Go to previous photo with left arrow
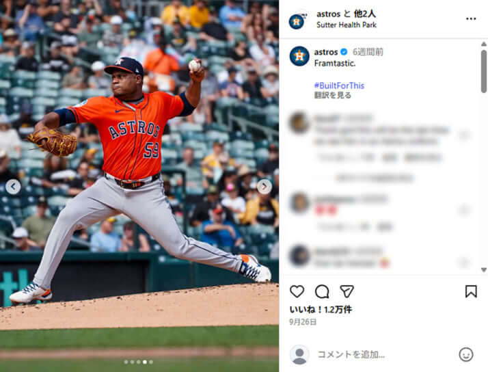 (13, 187)
